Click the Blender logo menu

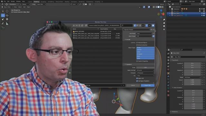[x=2, y=1]
